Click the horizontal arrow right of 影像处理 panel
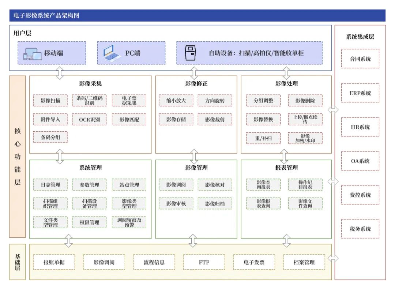 pos(333,109)
